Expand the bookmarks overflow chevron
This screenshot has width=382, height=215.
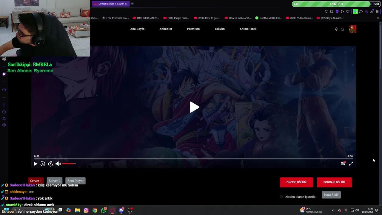click(x=378, y=18)
